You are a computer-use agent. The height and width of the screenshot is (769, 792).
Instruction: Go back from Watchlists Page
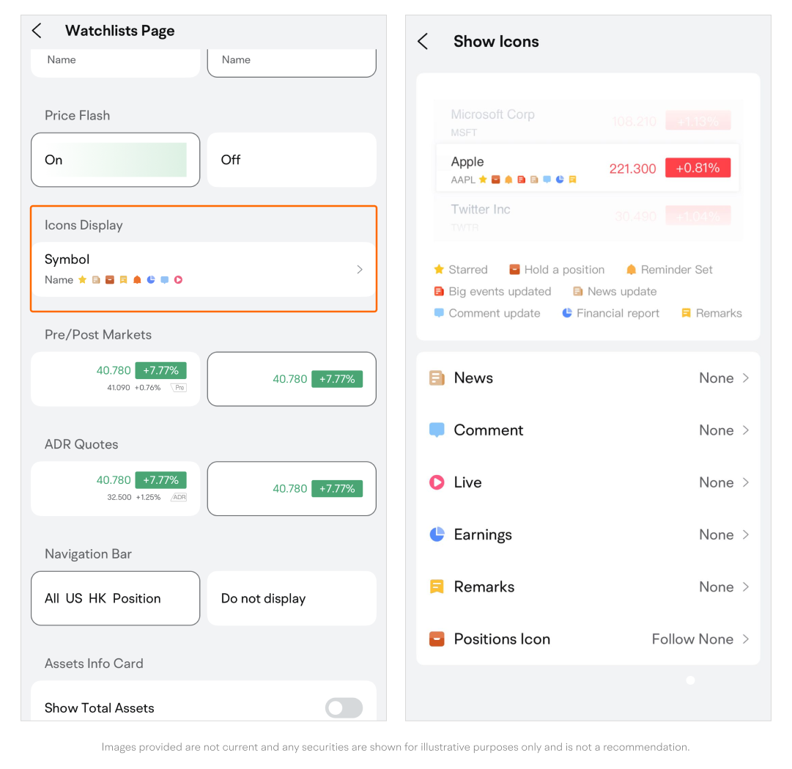pyautogui.click(x=37, y=31)
